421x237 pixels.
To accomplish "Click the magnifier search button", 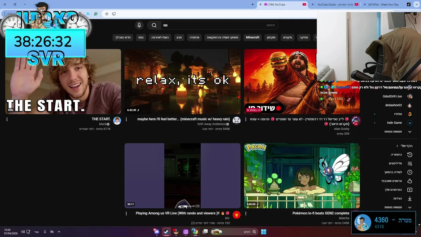I will (x=154, y=25).
